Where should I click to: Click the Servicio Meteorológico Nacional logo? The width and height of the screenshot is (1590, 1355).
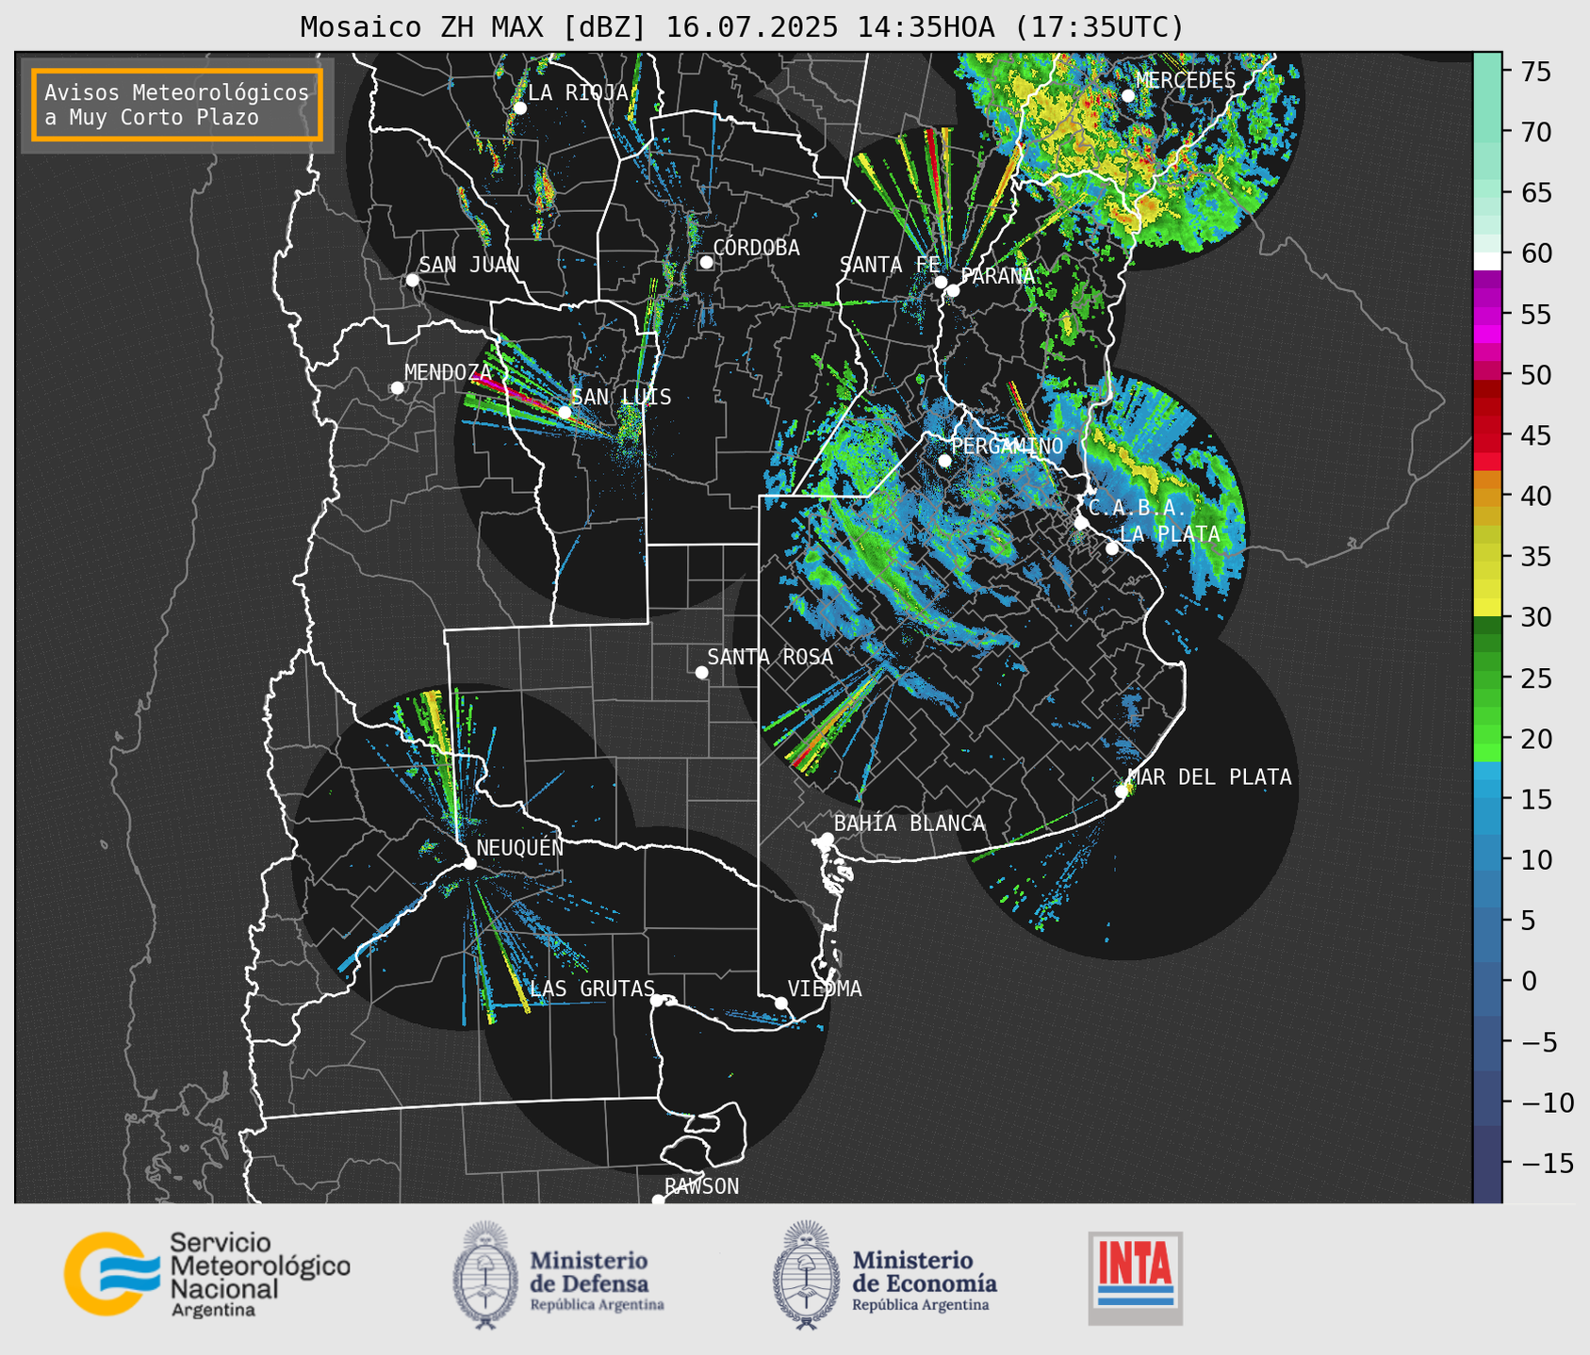[206, 1274]
